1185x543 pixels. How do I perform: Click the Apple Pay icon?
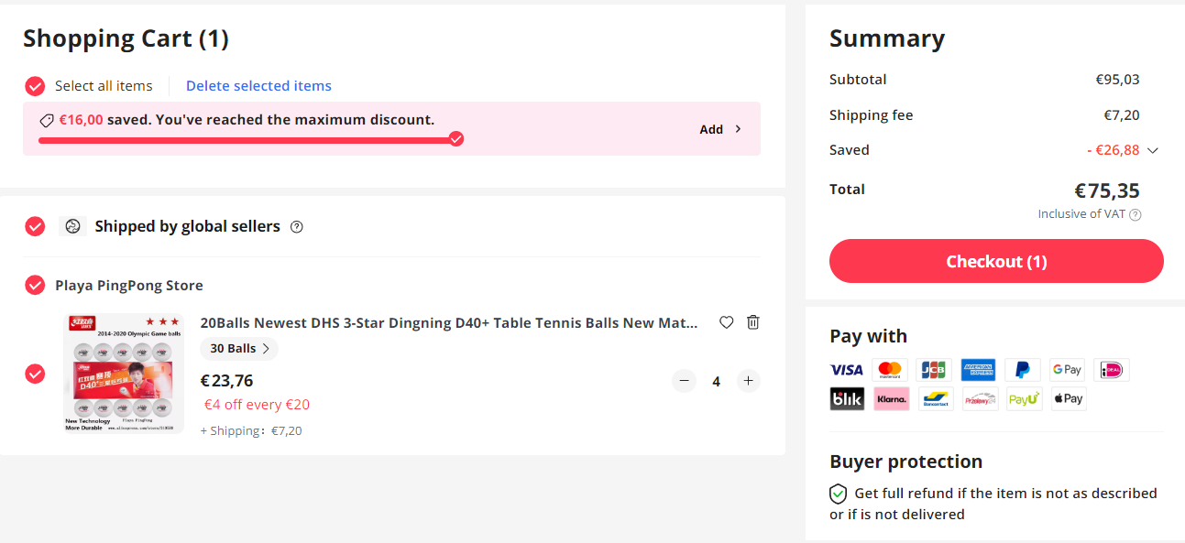pos(1068,398)
